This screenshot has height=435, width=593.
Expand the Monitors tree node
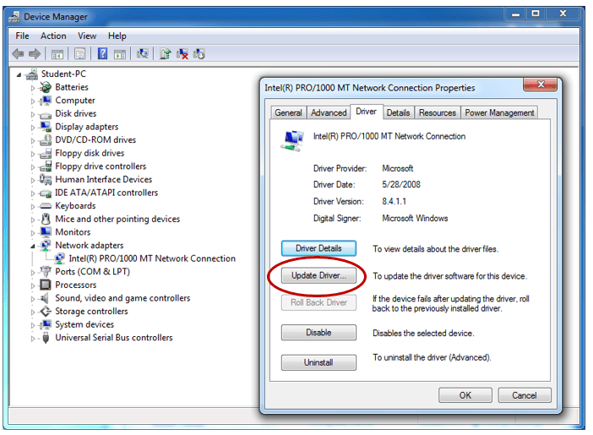point(33,233)
